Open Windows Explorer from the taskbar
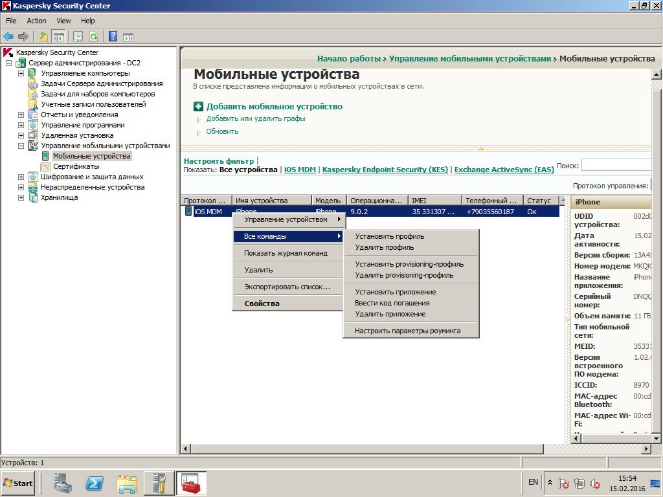 (x=127, y=483)
